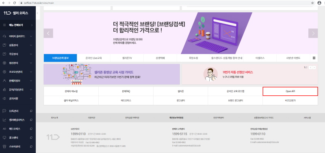
Task: Click the 셀러존 동영상 교육 시청 가이드 banner
Action: coord(112,74)
